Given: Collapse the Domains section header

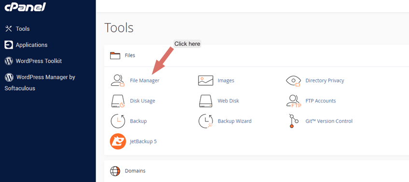Looking at the screenshot, I should point(256,171).
